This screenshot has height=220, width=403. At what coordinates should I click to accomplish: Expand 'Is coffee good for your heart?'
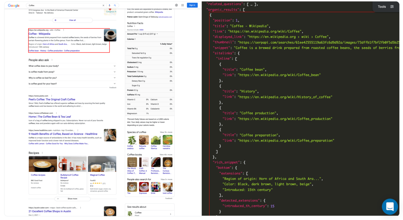tap(72, 84)
